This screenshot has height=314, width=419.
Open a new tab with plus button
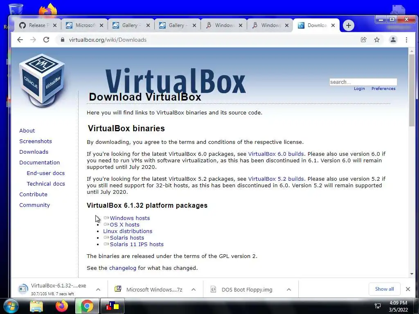[349, 25]
